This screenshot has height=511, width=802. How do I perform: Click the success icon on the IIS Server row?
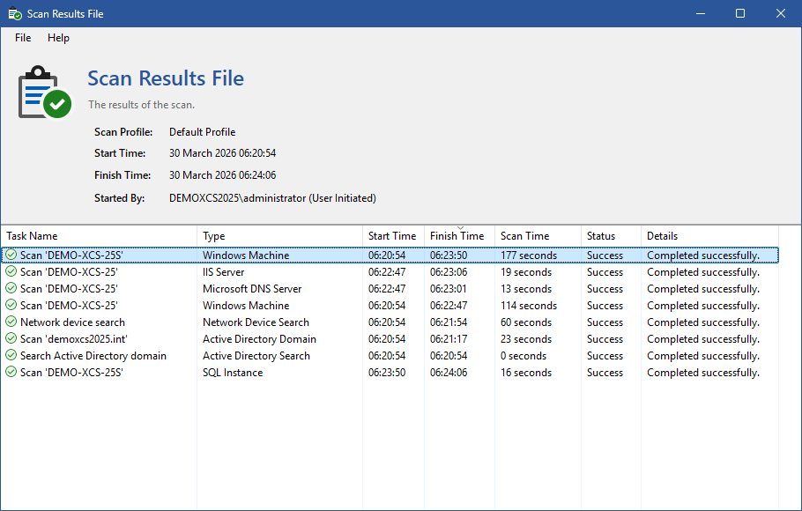click(11, 272)
